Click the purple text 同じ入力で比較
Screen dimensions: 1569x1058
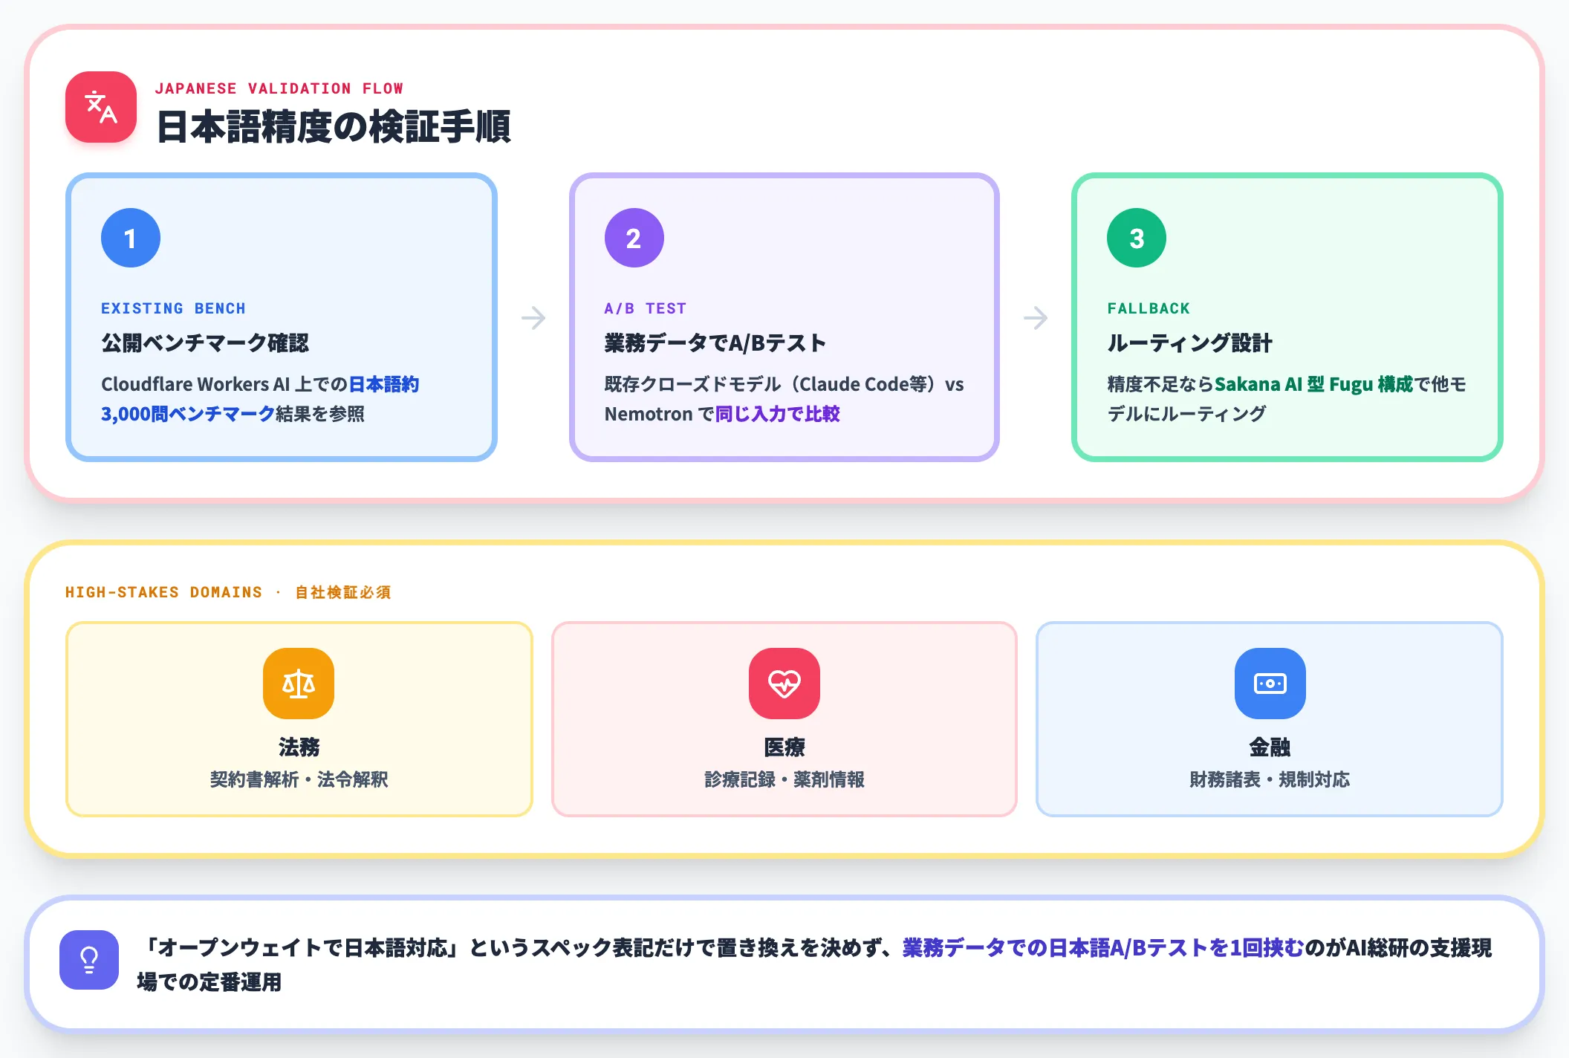pyautogui.click(x=778, y=414)
